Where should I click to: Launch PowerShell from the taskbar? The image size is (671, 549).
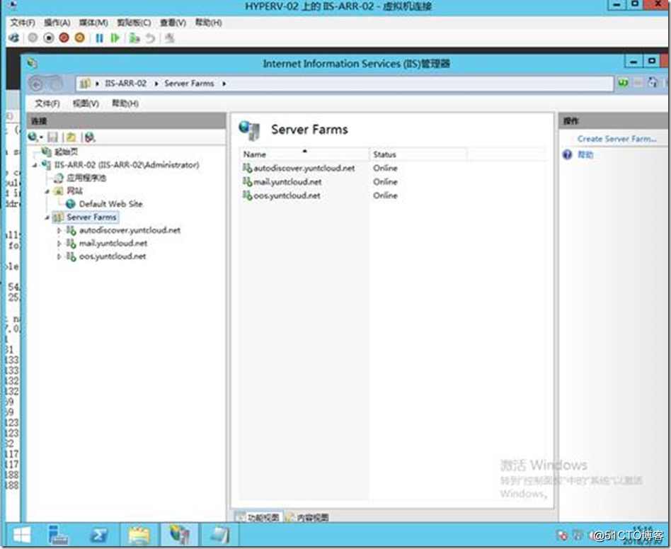(98, 536)
